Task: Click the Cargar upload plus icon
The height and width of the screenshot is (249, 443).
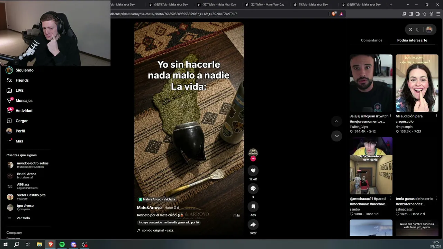Action: (9, 121)
